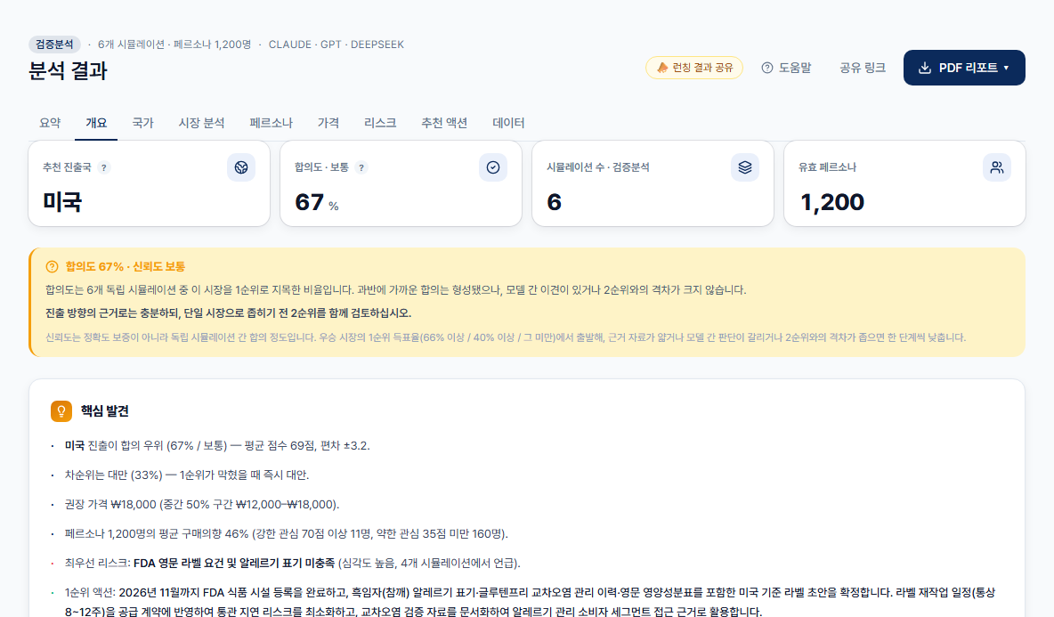
Task: Go to the 시장 분석 tab
Action: 201,123
